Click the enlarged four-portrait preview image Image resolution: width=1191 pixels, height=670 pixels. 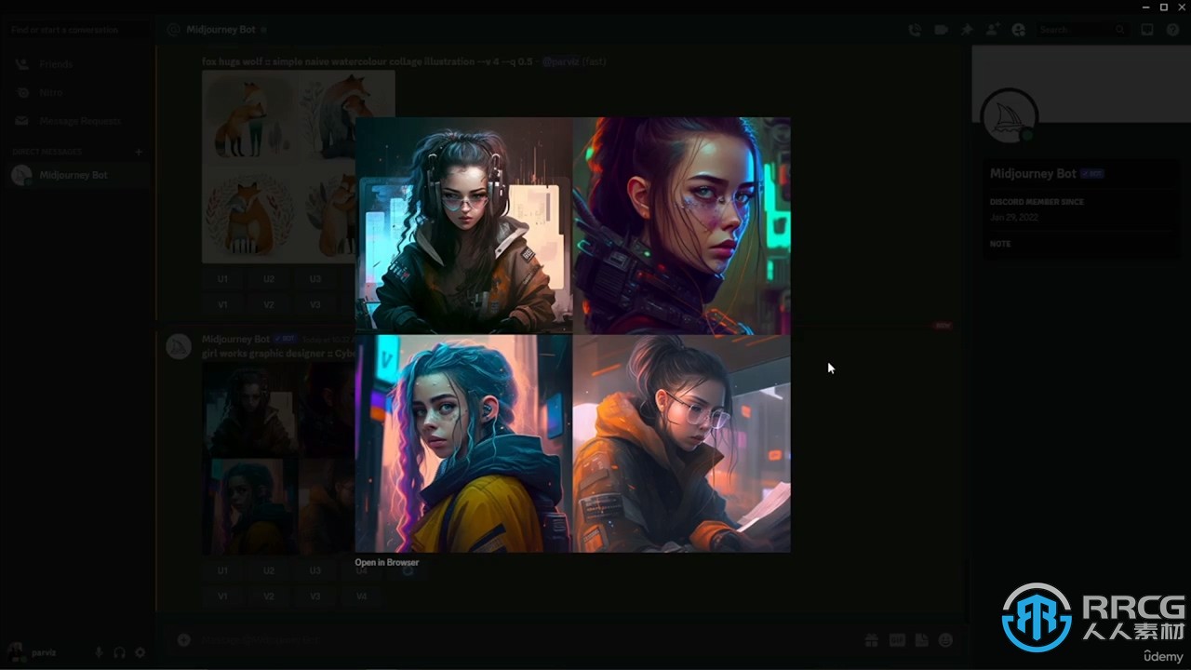click(572, 335)
